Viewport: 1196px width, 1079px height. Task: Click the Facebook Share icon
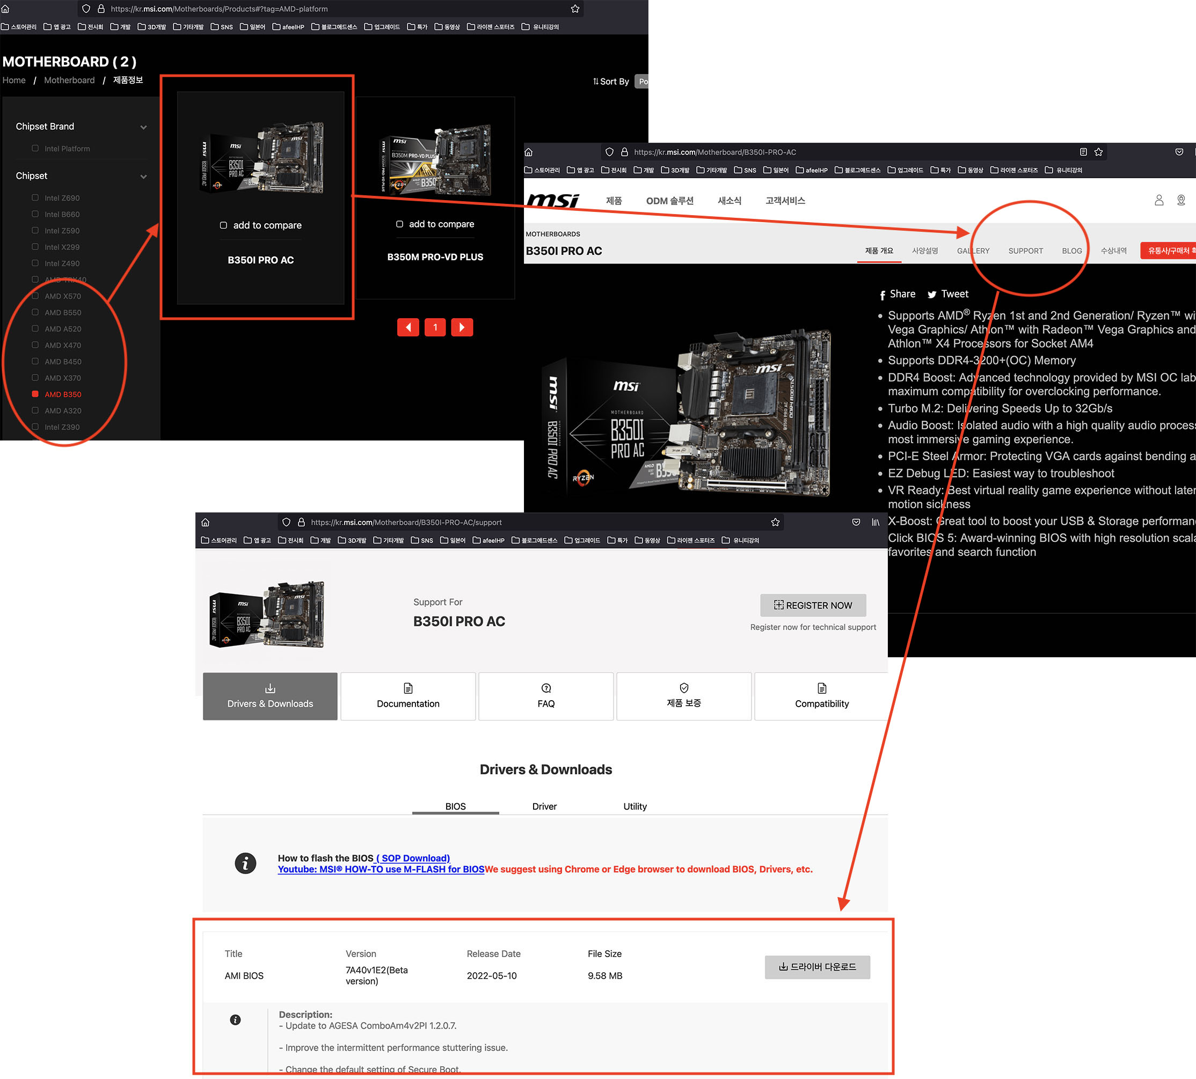[x=883, y=295]
